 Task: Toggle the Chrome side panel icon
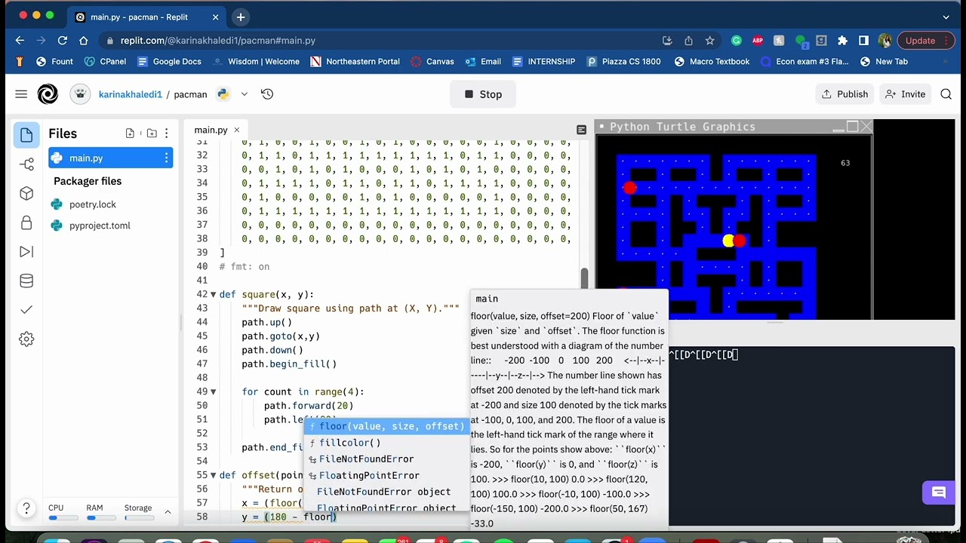[863, 41]
